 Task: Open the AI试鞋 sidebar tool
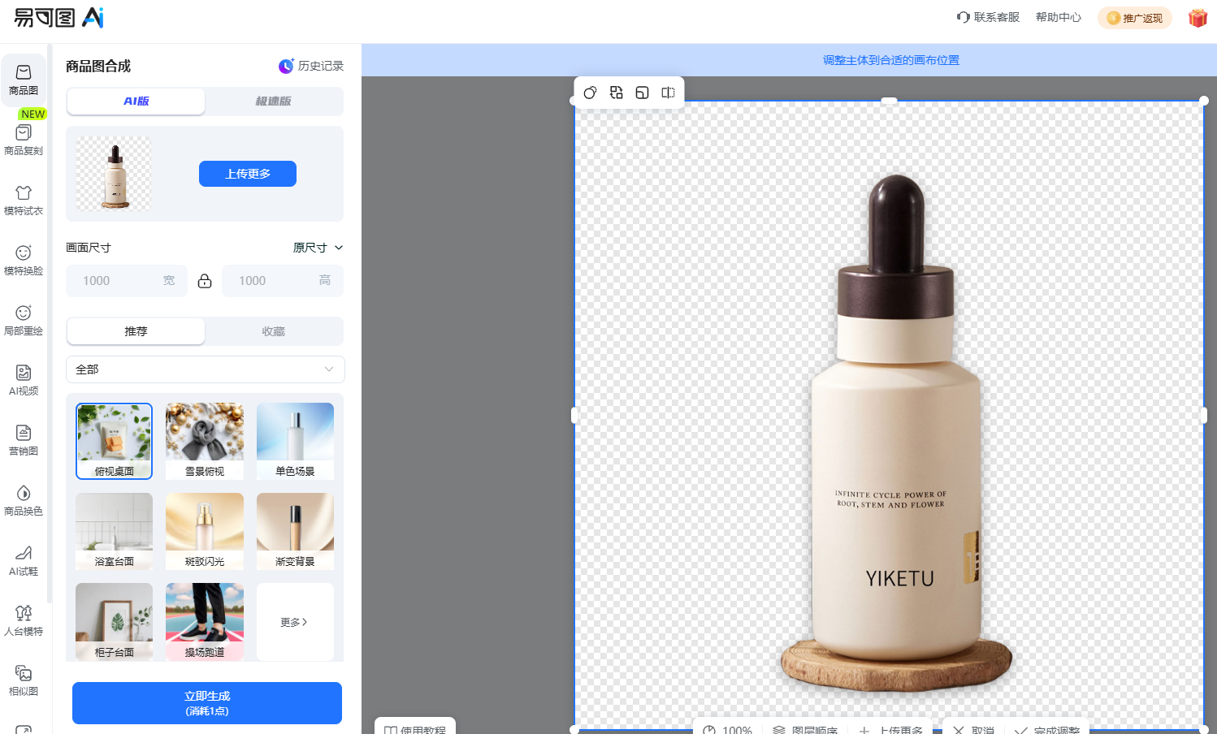point(24,560)
